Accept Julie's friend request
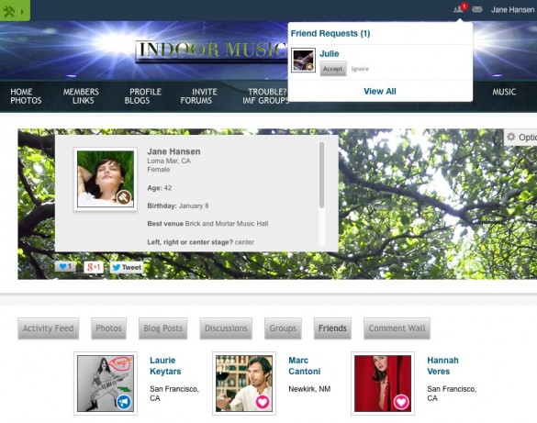The width and height of the screenshot is (537, 423). (333, 69)
